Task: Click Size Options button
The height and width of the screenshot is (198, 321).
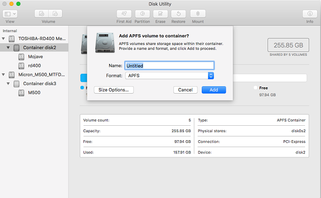Action: tap(113, 90)
